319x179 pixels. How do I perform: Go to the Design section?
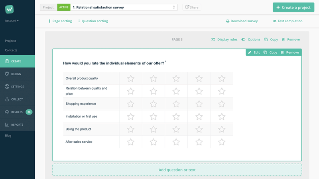tap(16, 74)
